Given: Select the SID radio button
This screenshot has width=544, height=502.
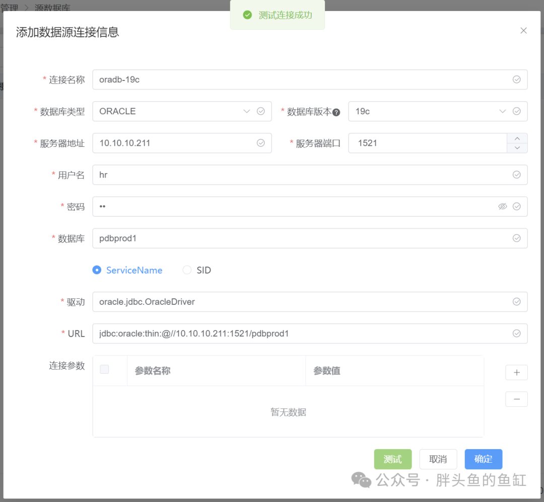Looking at the screenshot, I should [x=187, y=270].
